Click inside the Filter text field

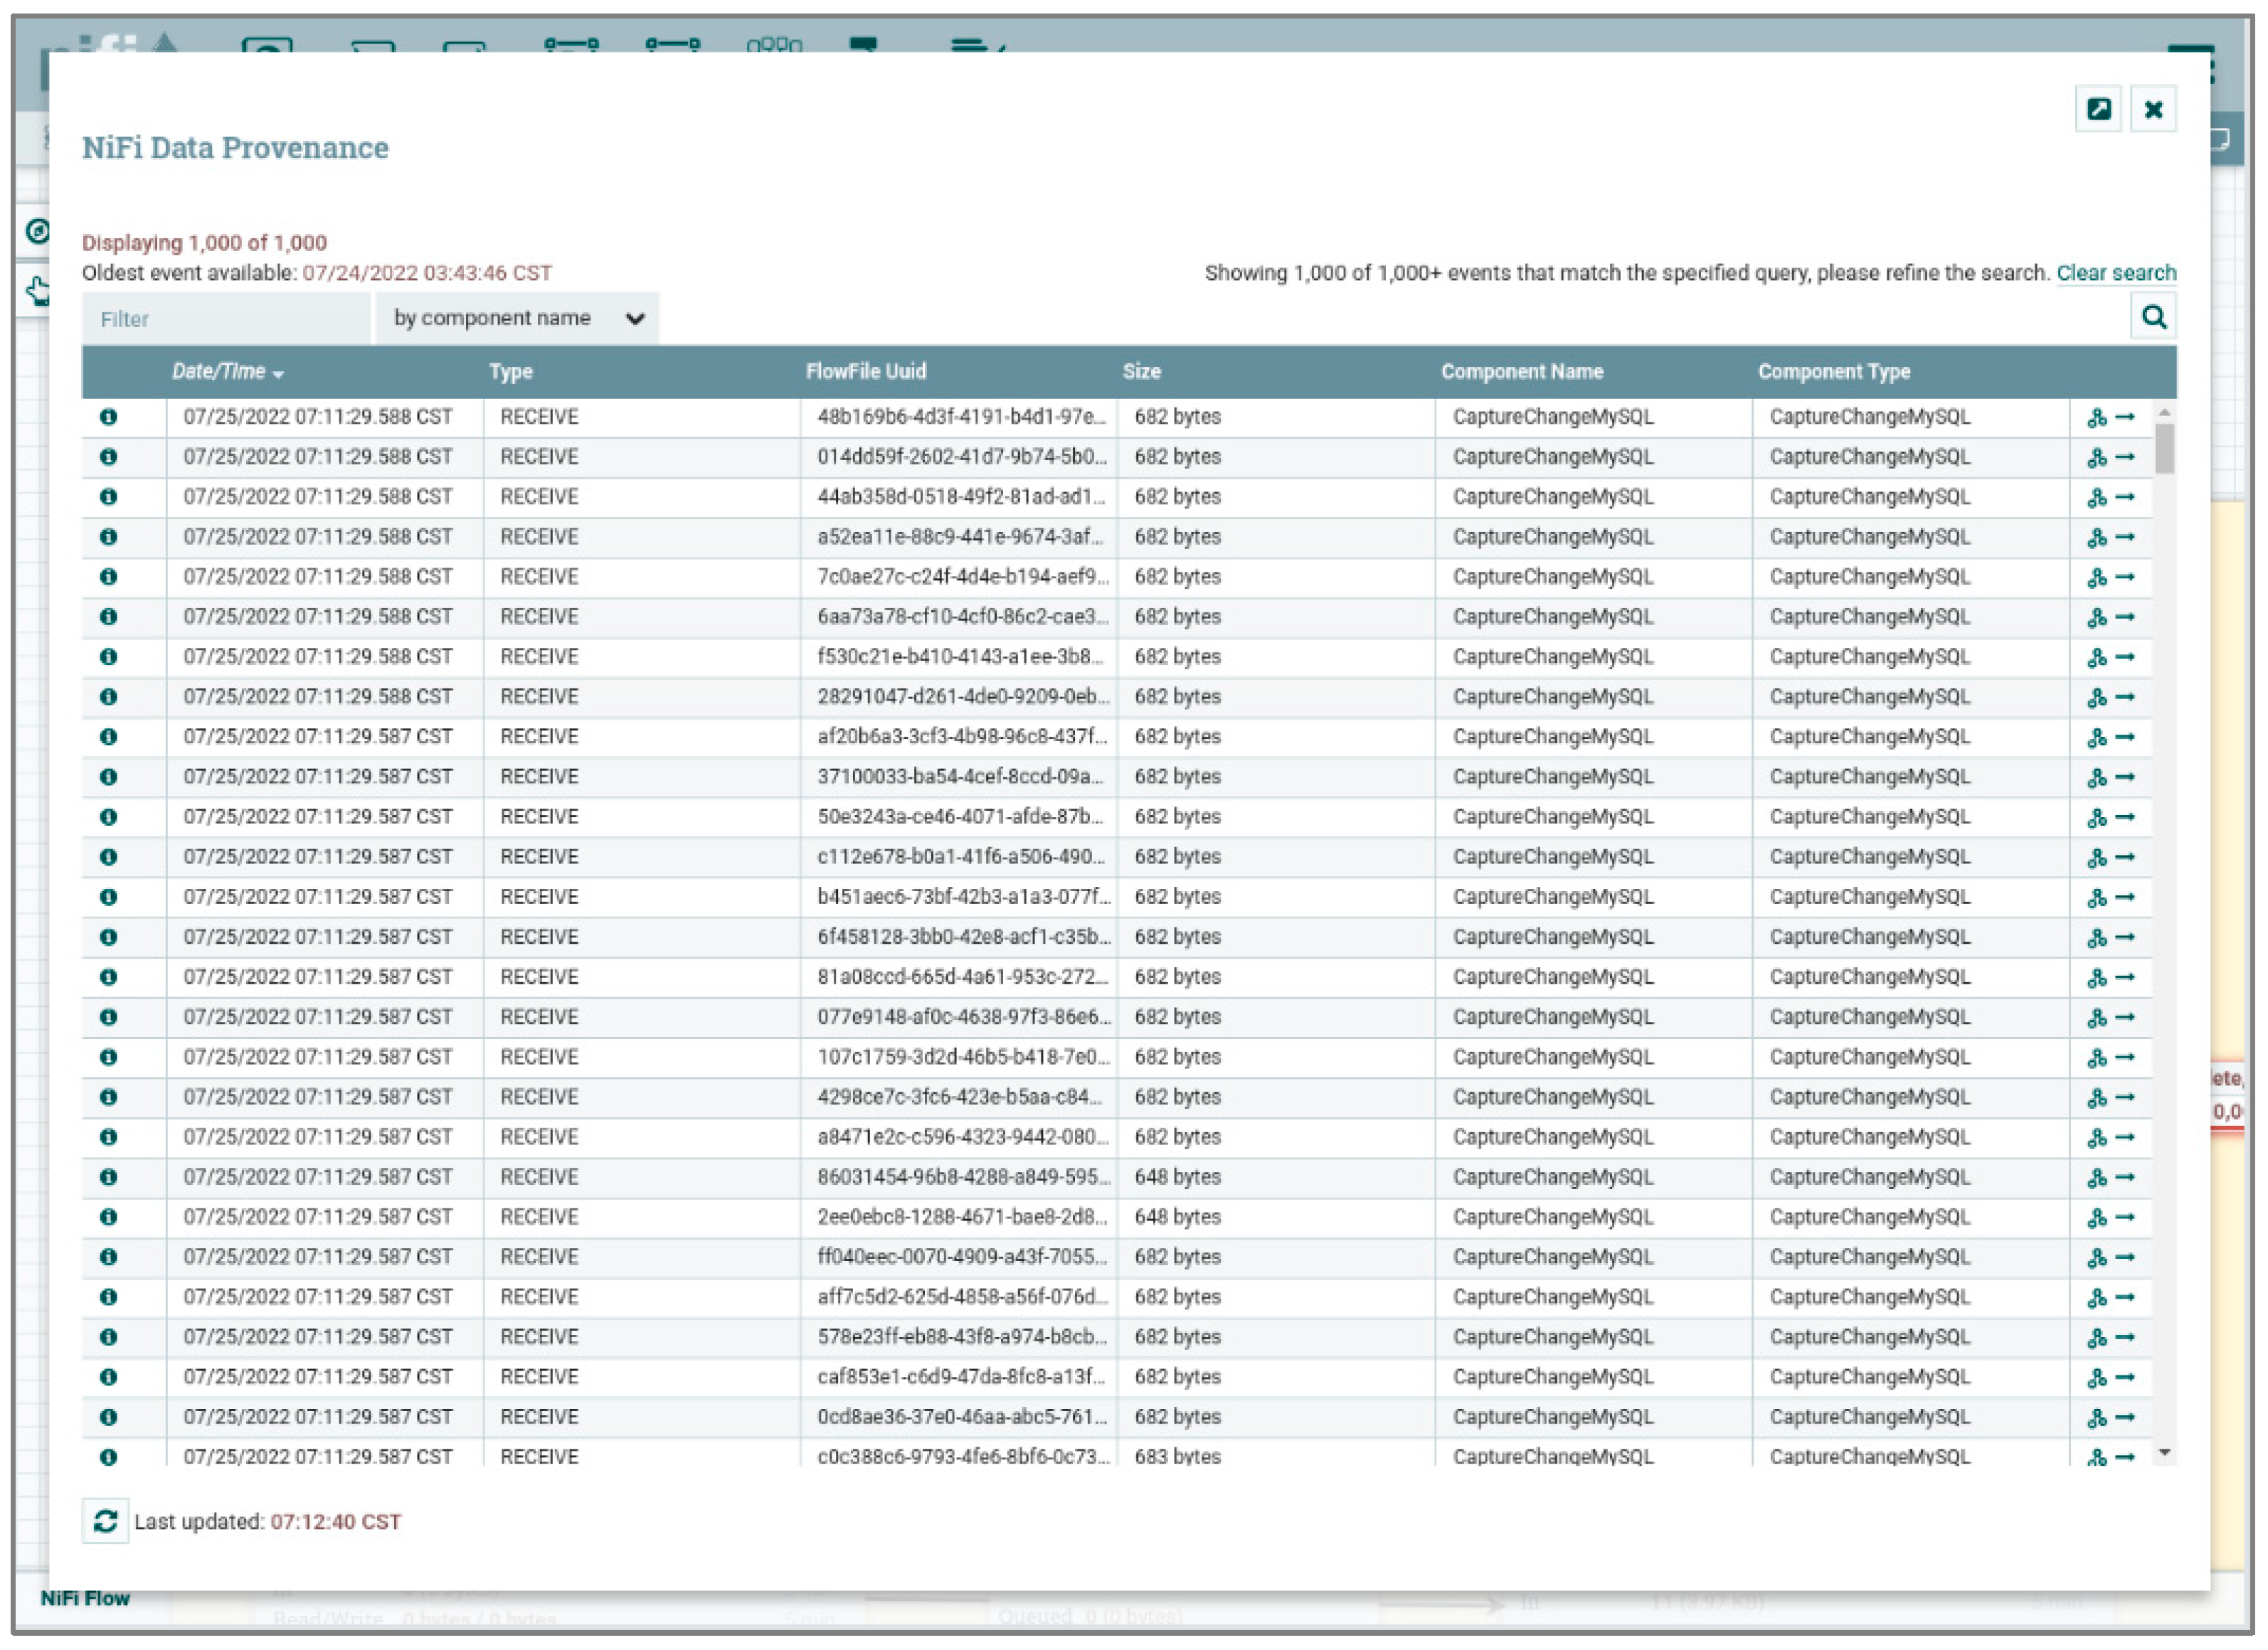(226, 319)
